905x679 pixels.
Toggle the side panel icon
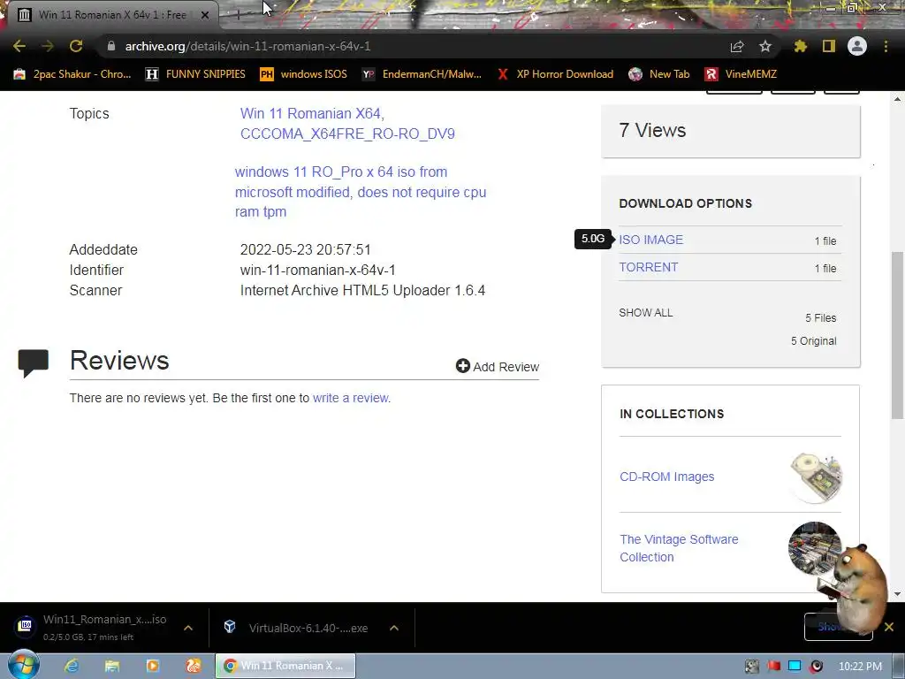(829, 46)
